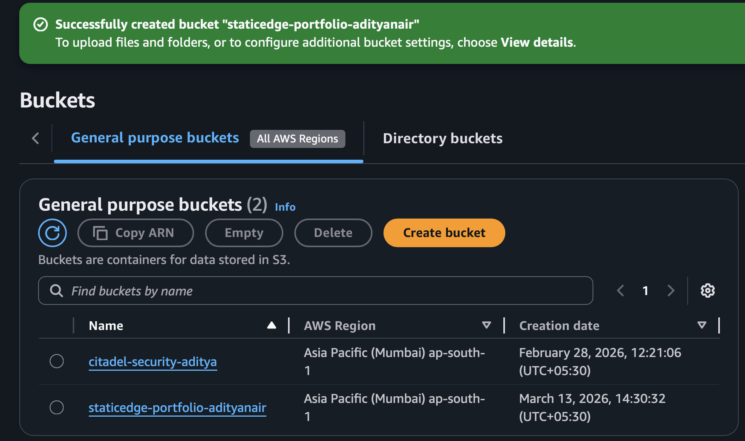Open the Info link beside heading
Image resolution: width=745 pixels, height=441 pixels.
click(x=285, y=207)
